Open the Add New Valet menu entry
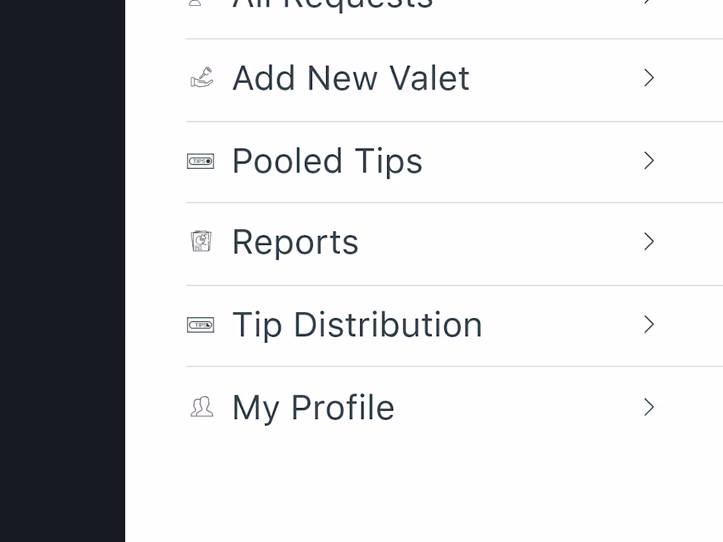723x542 pixels. [x=350, y=78]
